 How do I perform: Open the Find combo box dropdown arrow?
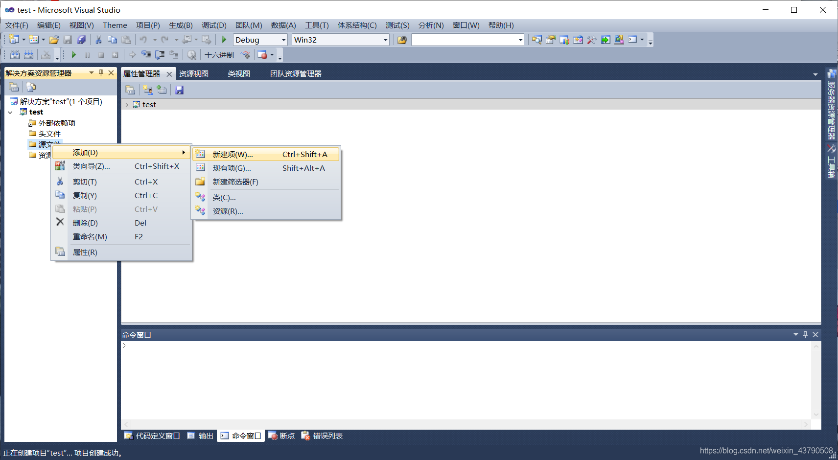click(520, 40)
